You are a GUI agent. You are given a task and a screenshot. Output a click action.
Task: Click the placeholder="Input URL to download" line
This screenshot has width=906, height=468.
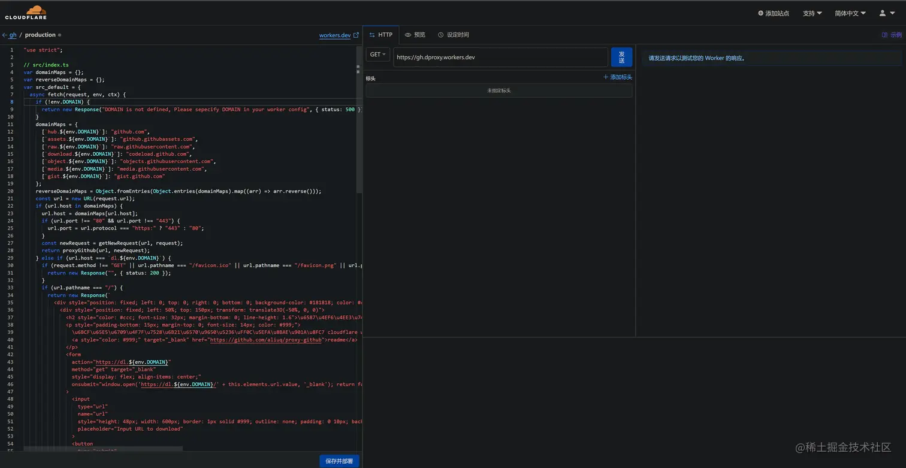click(x=130, y=428)
